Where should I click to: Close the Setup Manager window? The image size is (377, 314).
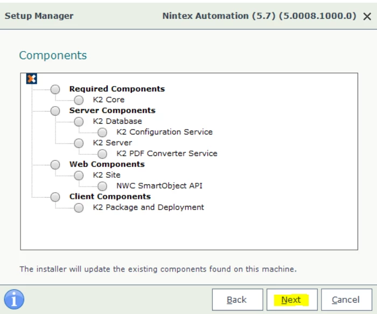(x=367, y=16)
